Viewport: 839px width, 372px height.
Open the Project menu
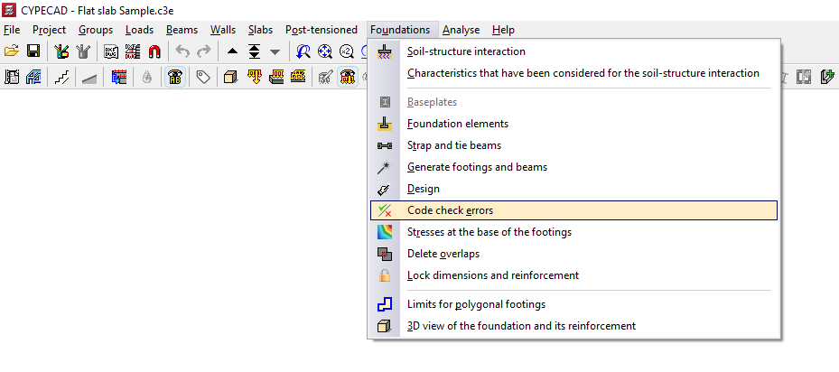tap(50, 30)
